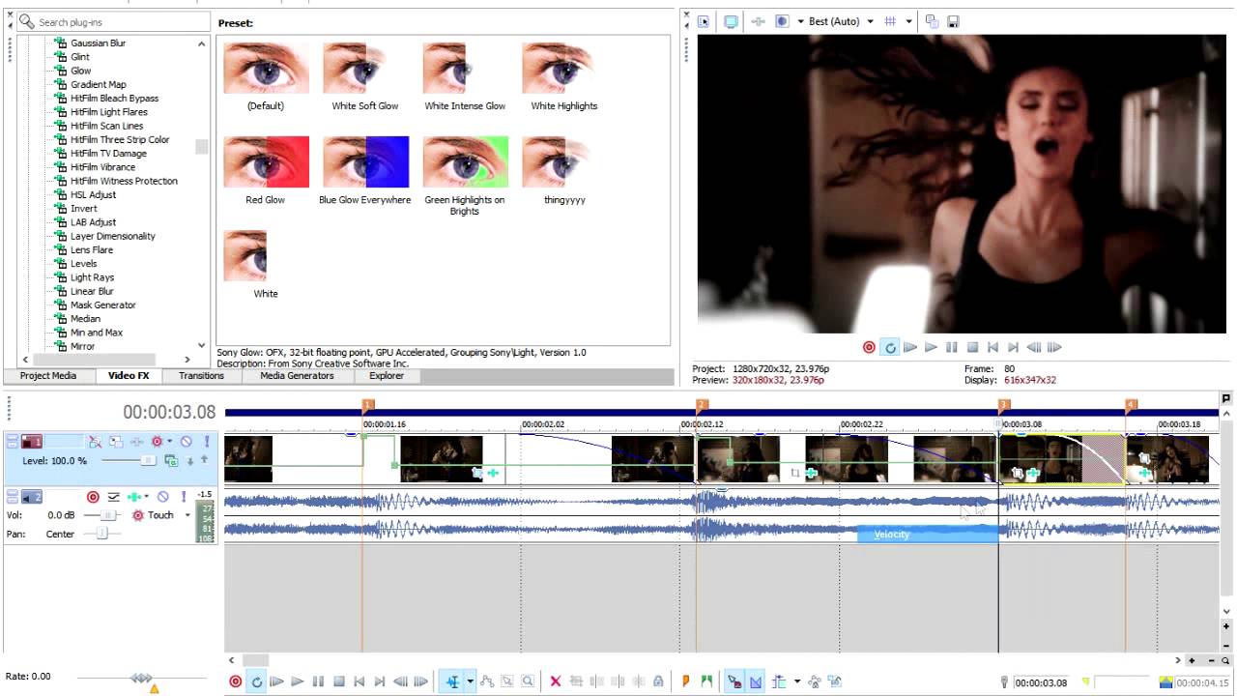This screenshot has height=696, width=1237.
Task: Click timeline marker 2 on the ruler
Action: pos(702,405)
